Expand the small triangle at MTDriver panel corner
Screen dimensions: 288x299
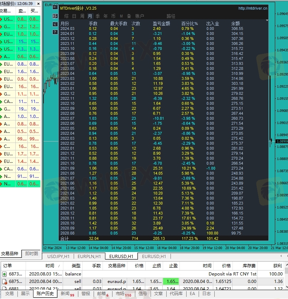267,20
